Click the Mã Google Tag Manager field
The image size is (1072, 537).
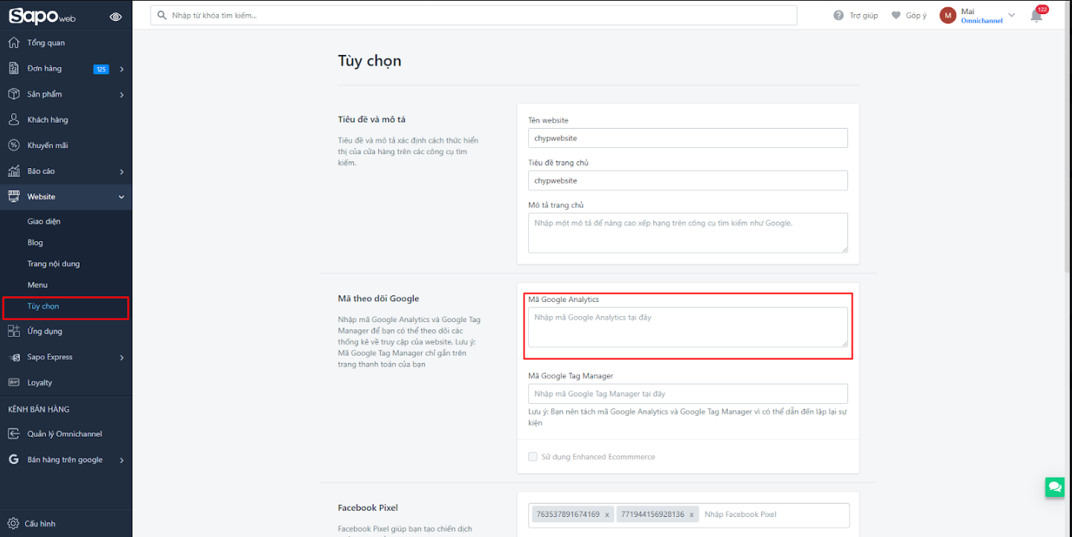coord(688,393)
